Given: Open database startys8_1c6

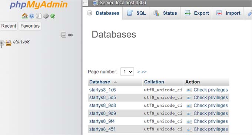Looking at the screenshot, I should (102, 90).
